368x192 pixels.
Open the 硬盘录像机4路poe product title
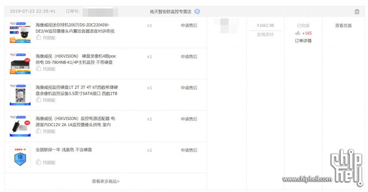pyautogui.click(x=75, y=59)
